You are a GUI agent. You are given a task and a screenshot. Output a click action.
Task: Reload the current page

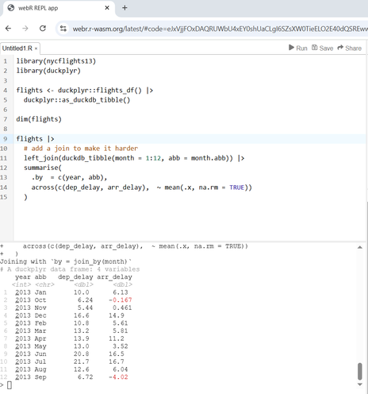pyautogui.click(x=43, y=29)
